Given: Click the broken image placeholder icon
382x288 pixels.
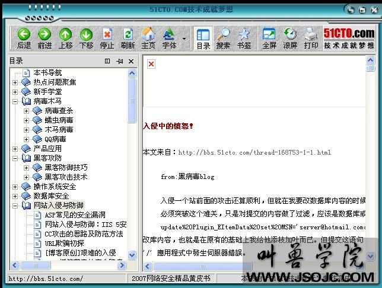Looking at the screenshot, I should click(x=151, y=64).
